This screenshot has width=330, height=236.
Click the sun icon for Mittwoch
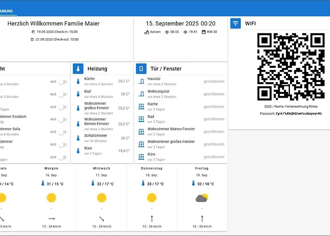tap(102, 198)
